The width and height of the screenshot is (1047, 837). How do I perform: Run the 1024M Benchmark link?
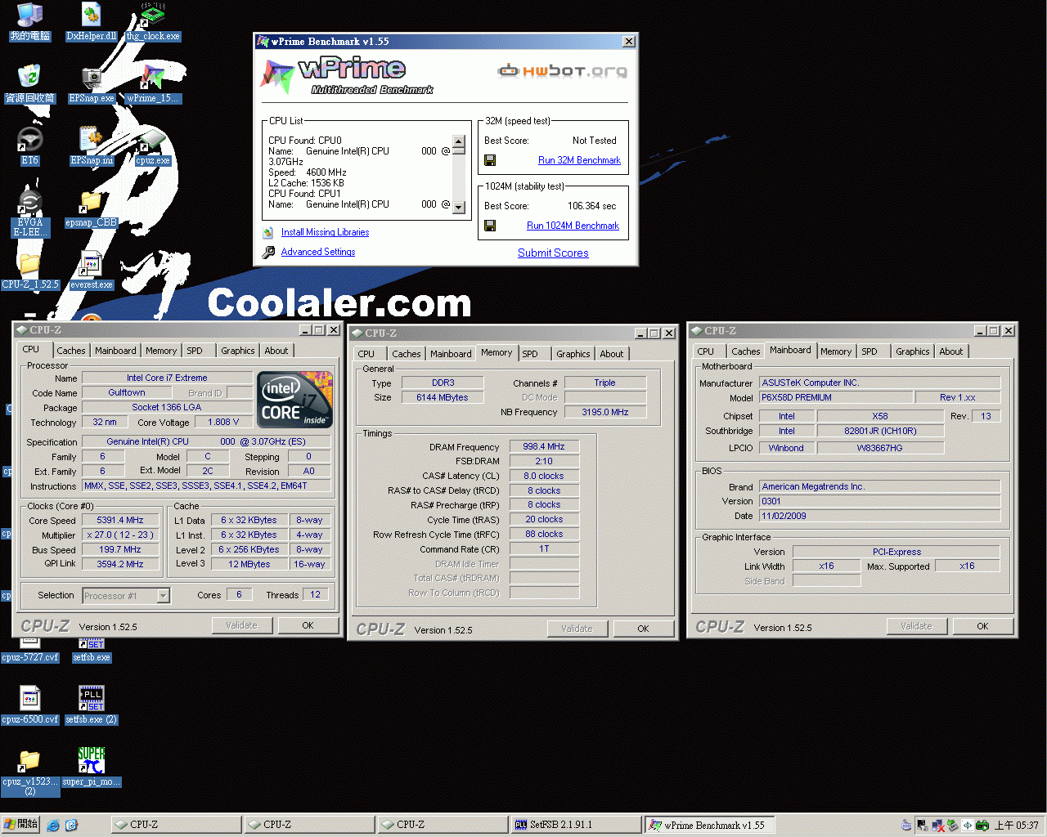(573, 226)
